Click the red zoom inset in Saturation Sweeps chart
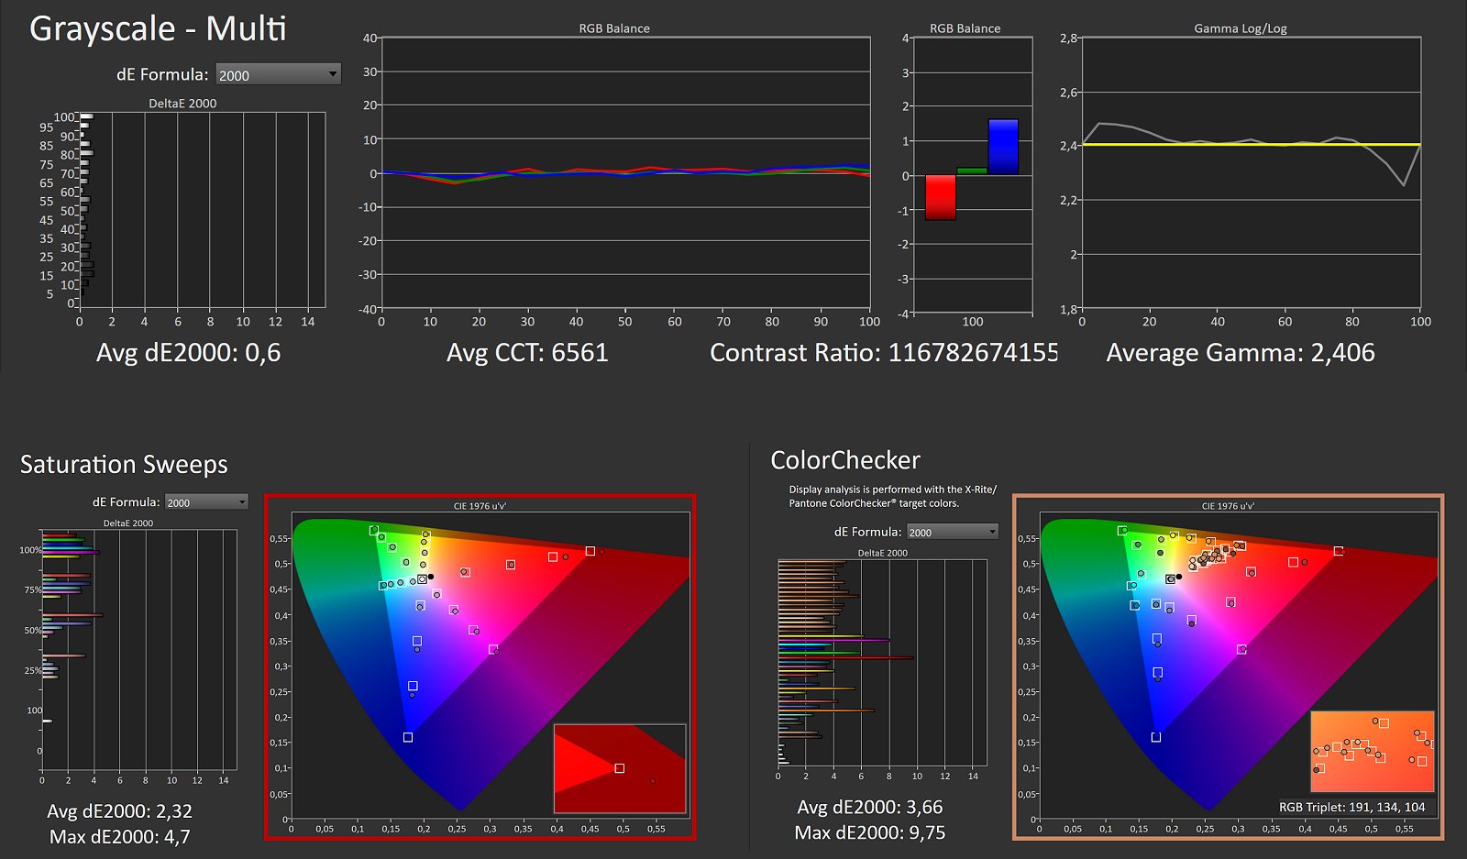Image resolution: width=1467 pixels, height=859 pixels. pos(620,768)
